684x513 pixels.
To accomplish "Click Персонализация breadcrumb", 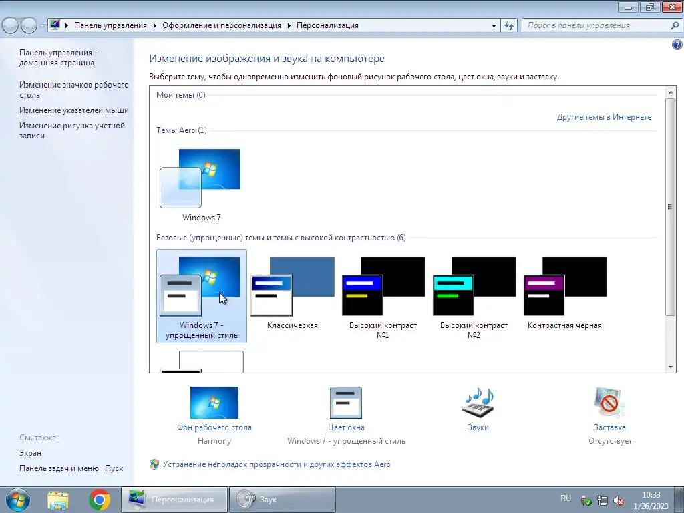I will 327,25.
